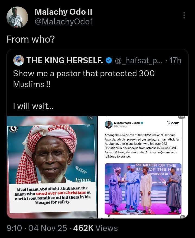
Task: Open the award ceremony stage photo
Action: [143, 188]
